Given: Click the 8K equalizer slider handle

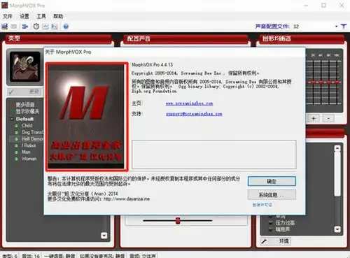Looking at the screenshot, I should click(329, 82).
